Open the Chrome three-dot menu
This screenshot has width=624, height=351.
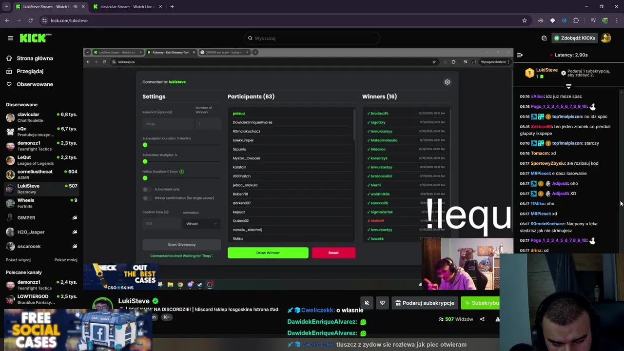[x=617, y=20]
